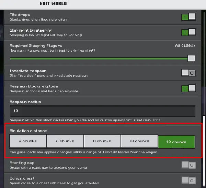
Task: Click the 192x192 blocks range description
Action: (x=83, y=152)
